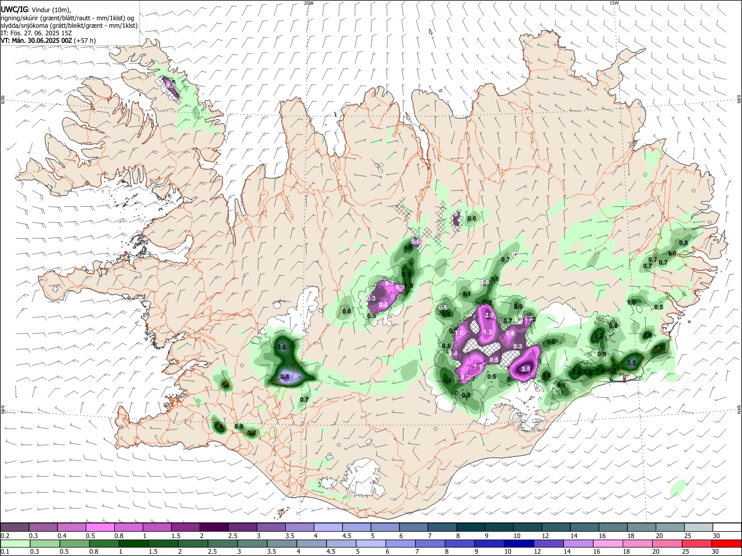Click the pink upper legend swatch between 0.5 and 0.8

pos(100,528)
